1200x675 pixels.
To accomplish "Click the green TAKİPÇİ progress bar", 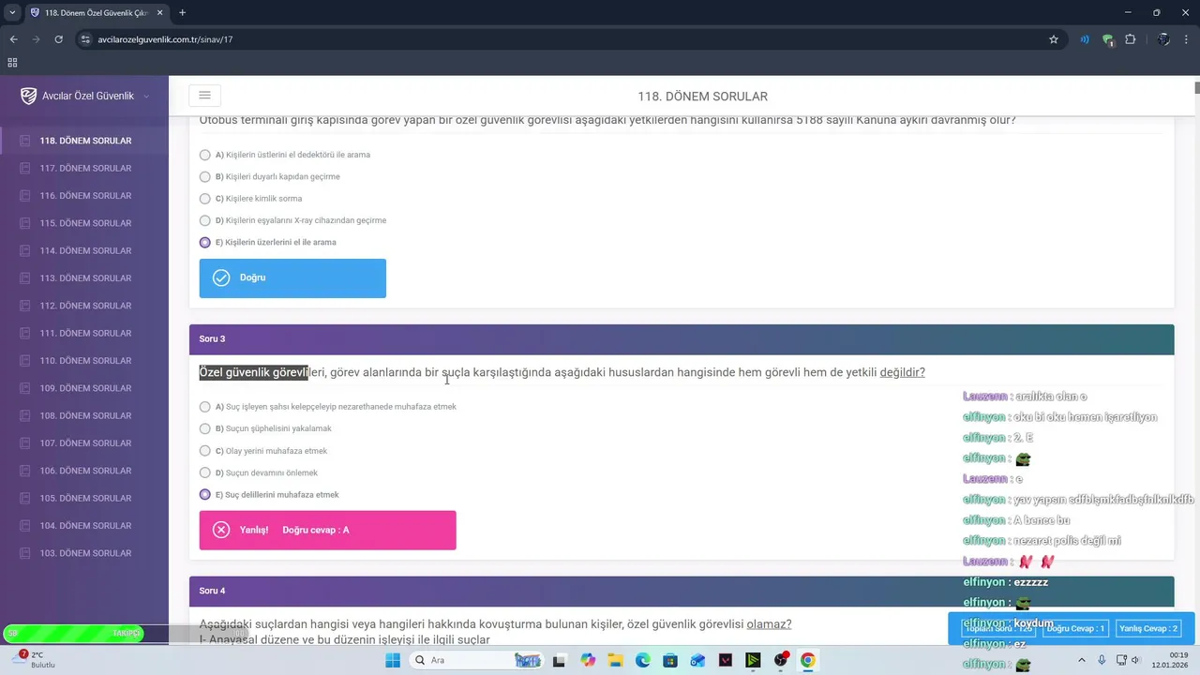I will click(x=74, y=633).
